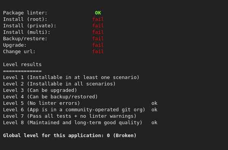The image size is (228, 150).
Task: Click the Level 7 Pass all tests line
Action: [70, 116]
